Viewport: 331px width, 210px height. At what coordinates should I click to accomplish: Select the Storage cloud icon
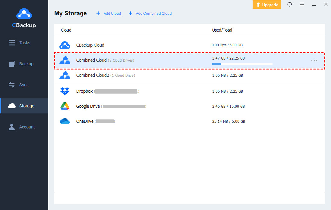pyautogui.click(x=12, y=106)
